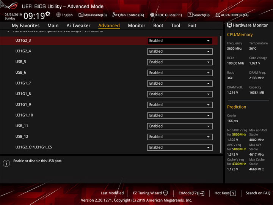This screenshot has width=273, height=205.
Task: Open Search(F9)
Action: click(198, 15)
